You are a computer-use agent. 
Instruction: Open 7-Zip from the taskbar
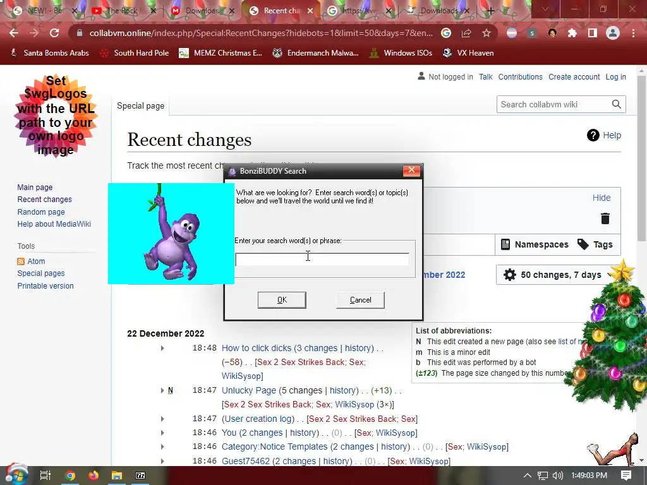140,476
